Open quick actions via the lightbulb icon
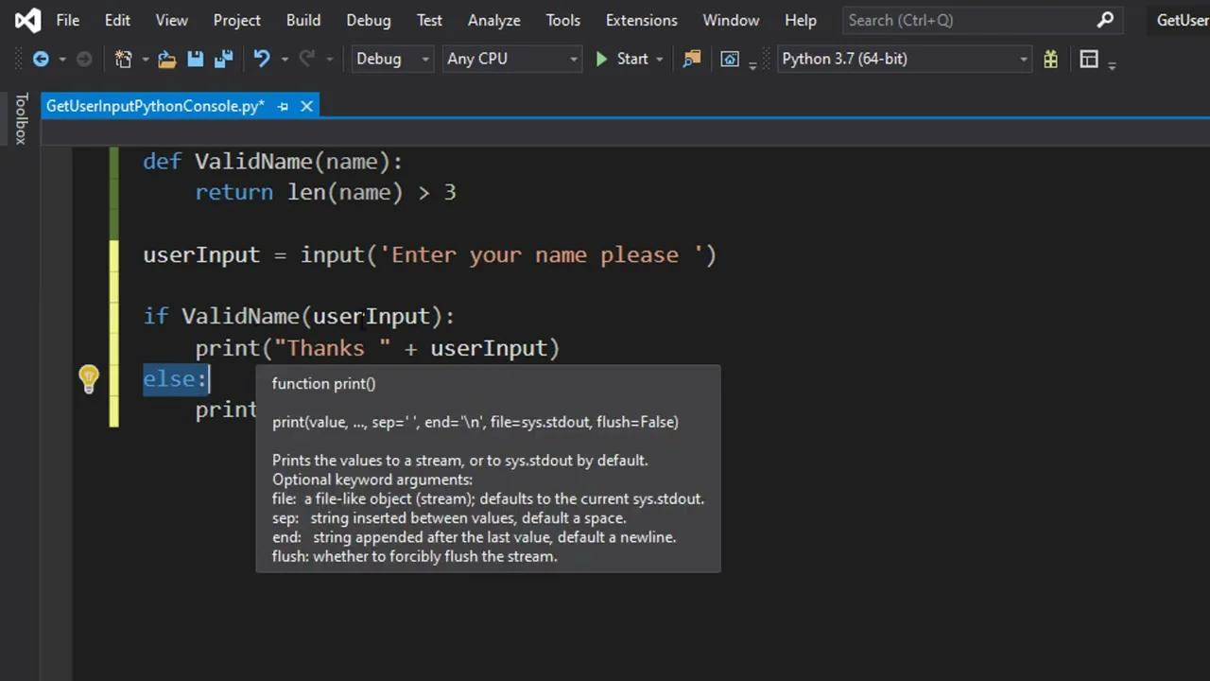This screenshot has width=1210, height=681. [88, 377]
